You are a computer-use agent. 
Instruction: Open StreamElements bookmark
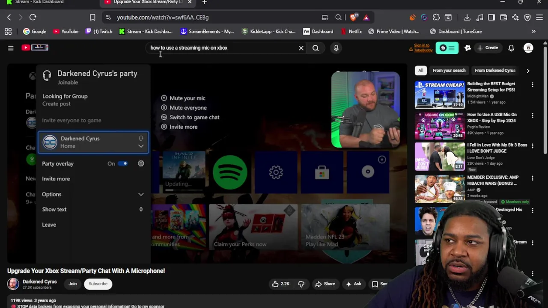pyautogui.click(x=207, y=32)
